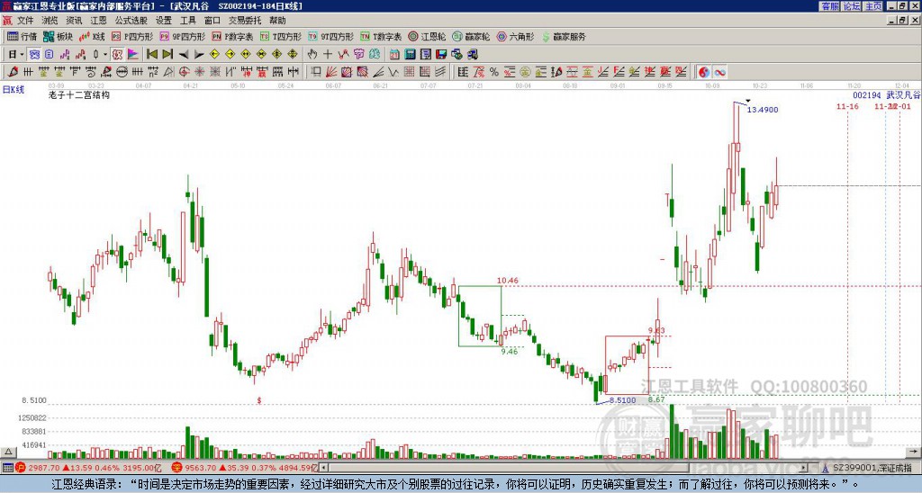Viewport: 922px width, 493px height.
Task: Click the 13.4900 high price label
Action: tap(763, 110)
